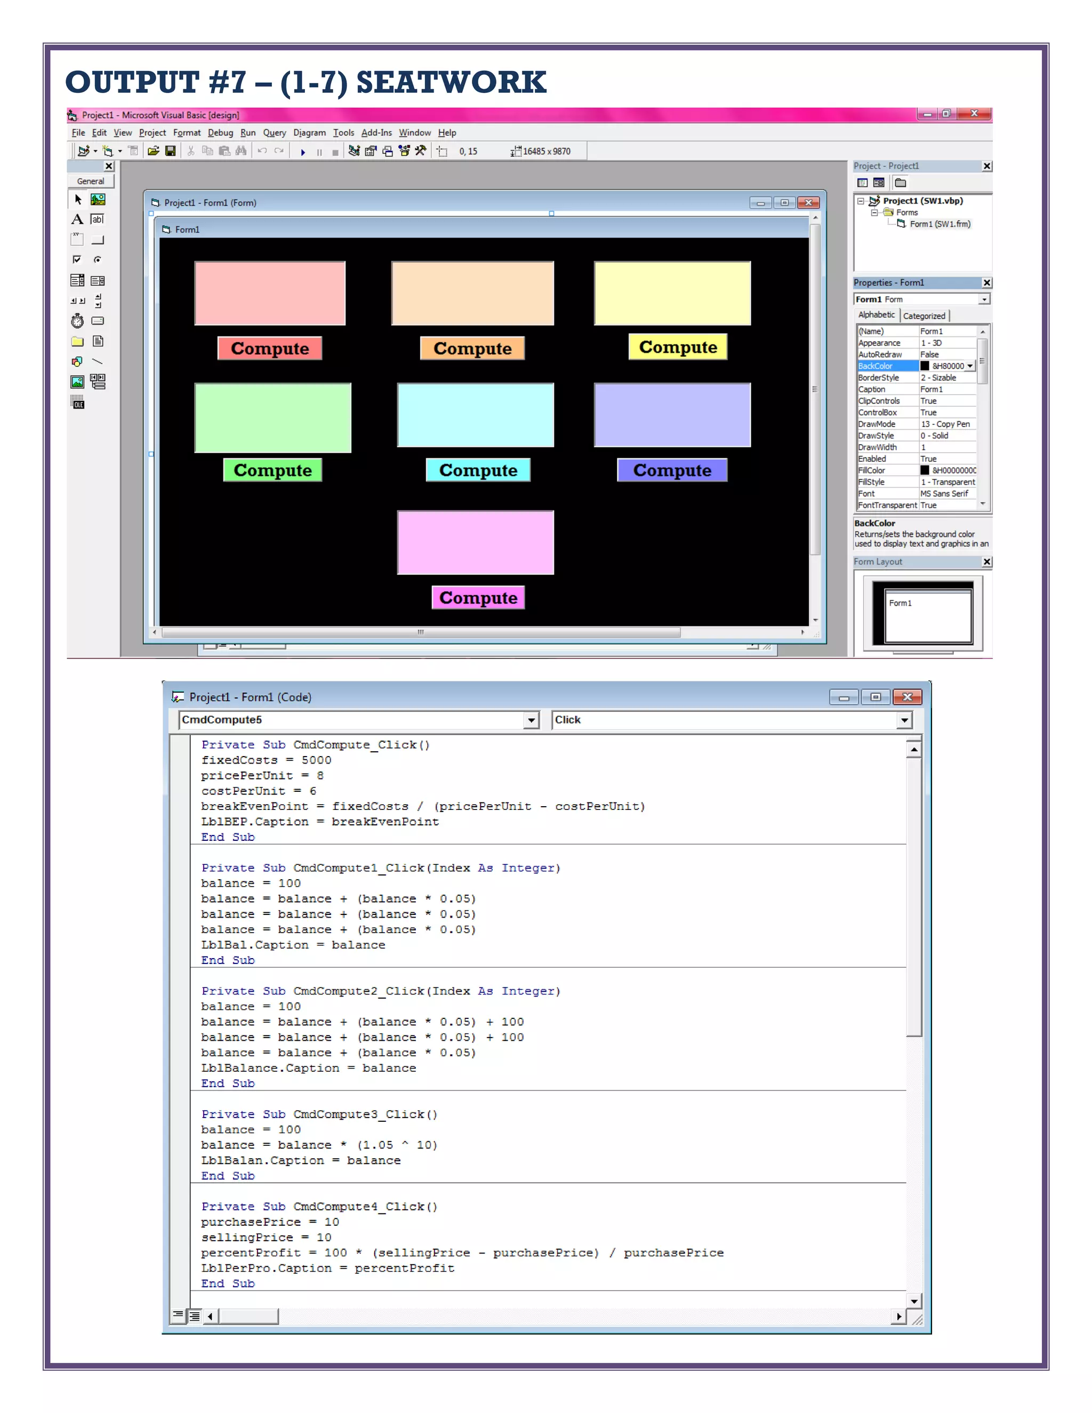
Task: Select the TextBox tool in toolbox
Action: (x=98, y=219)
